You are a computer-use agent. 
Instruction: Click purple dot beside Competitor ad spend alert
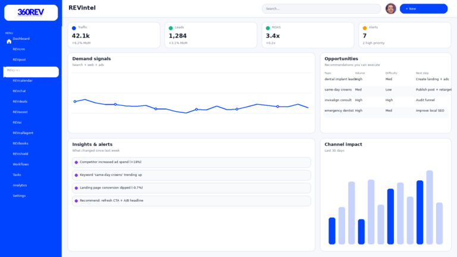[x=76, y=162]
